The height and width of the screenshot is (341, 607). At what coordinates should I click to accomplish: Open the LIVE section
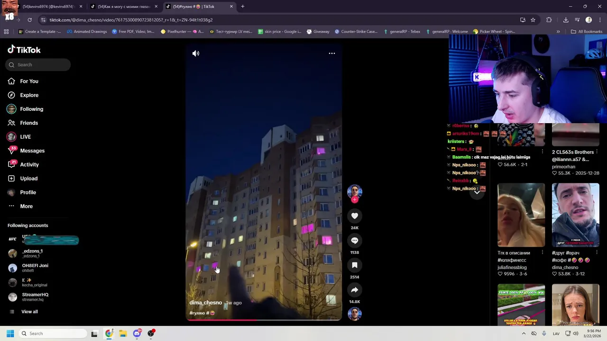pos(25,137)
